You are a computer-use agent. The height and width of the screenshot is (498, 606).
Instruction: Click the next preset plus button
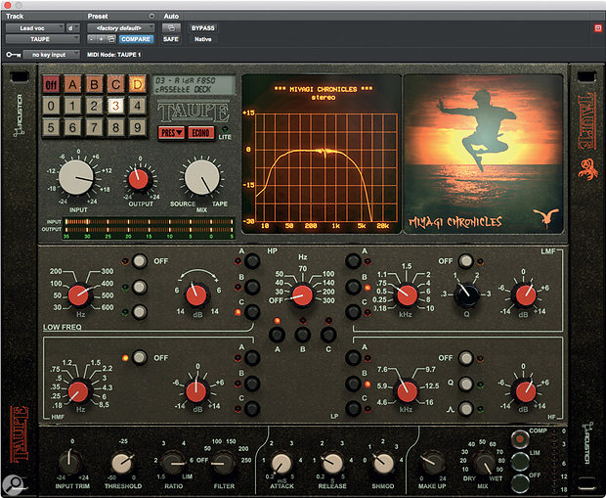point(101,39)
